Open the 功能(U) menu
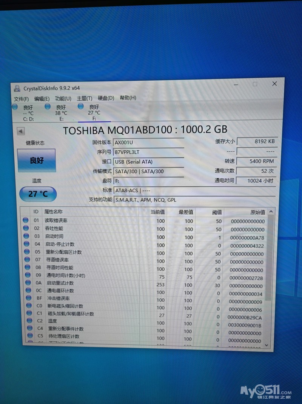 (63, 99)
